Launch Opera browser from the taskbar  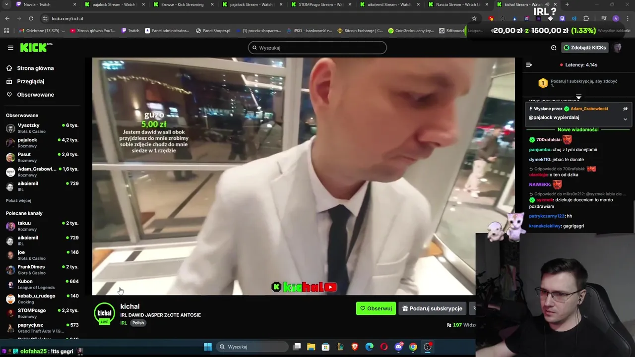point(384,347)
